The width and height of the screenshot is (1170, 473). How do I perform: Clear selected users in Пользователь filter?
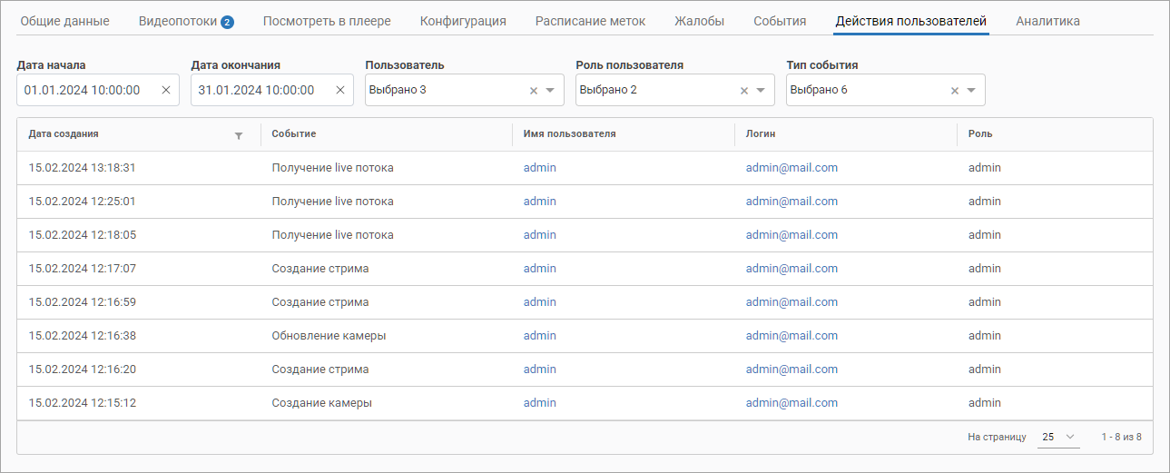tap(534, 90)
